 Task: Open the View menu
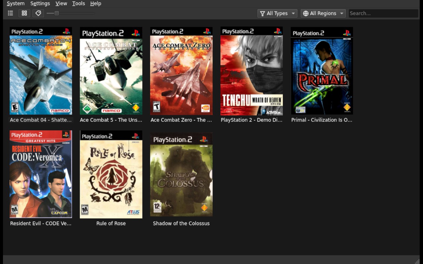pos(61,3)
